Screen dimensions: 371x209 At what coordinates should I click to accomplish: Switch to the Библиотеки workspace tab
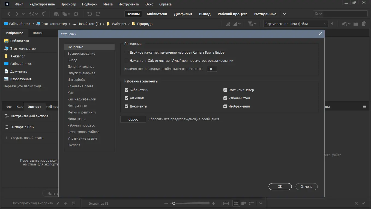[x=157, y=14]
